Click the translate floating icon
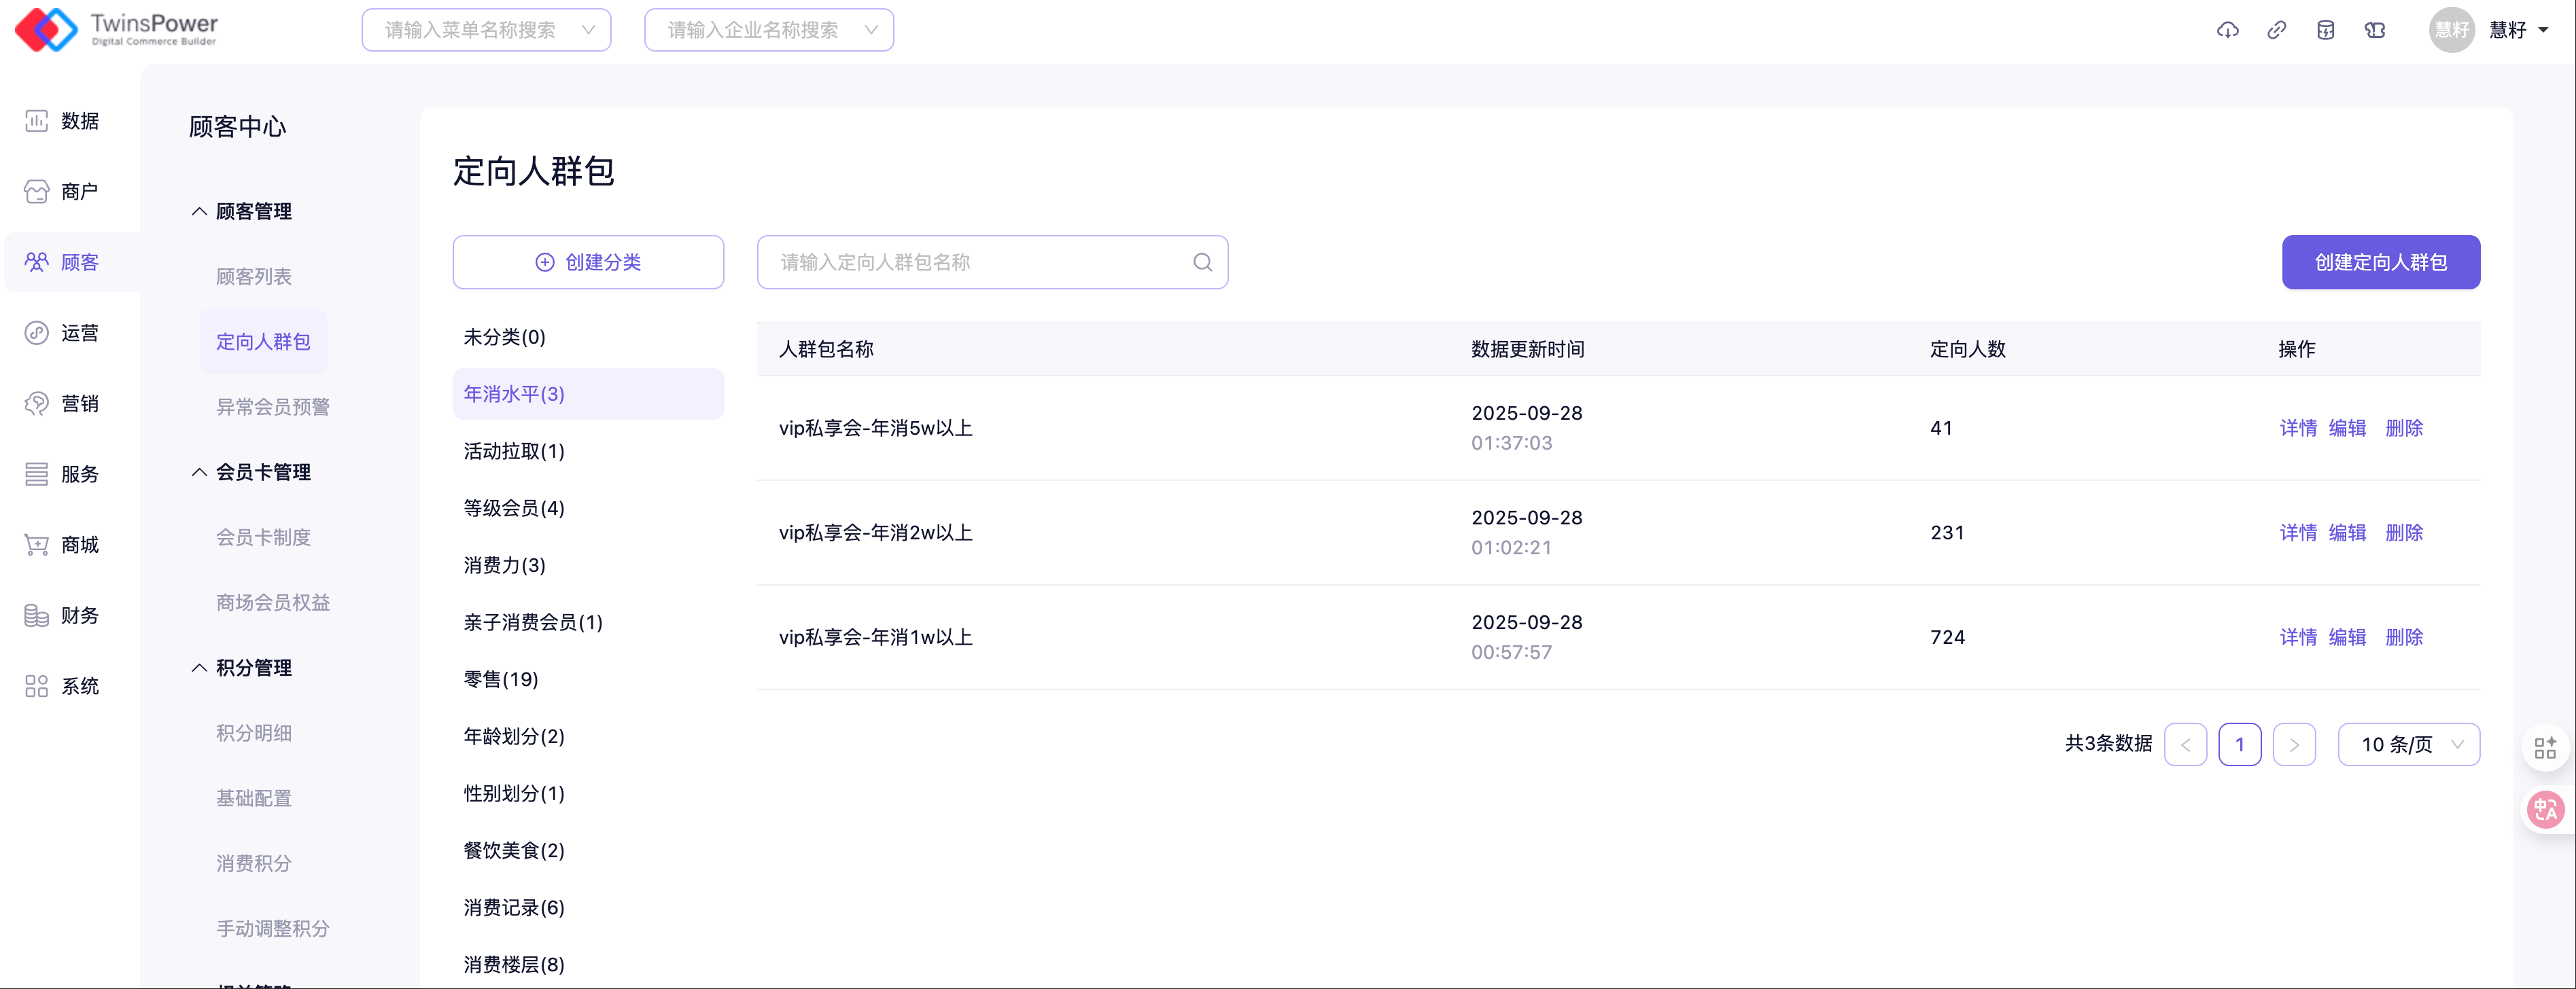This screenshot has height=989, width=2576. click(2545, 809)
